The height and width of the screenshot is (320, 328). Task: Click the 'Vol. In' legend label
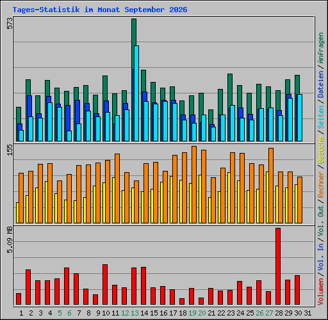pyautogui.click(x=321, y=257)
